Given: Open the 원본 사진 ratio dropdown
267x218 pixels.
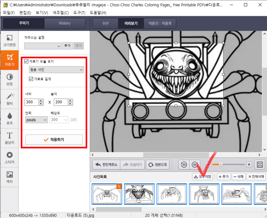Looking at the screenshot, I should click(x=56, y=70).
